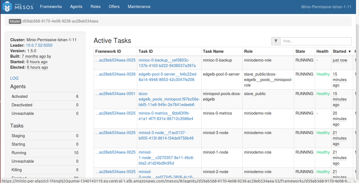
Task: Click the Activated agents row
Action: (45, 96)
